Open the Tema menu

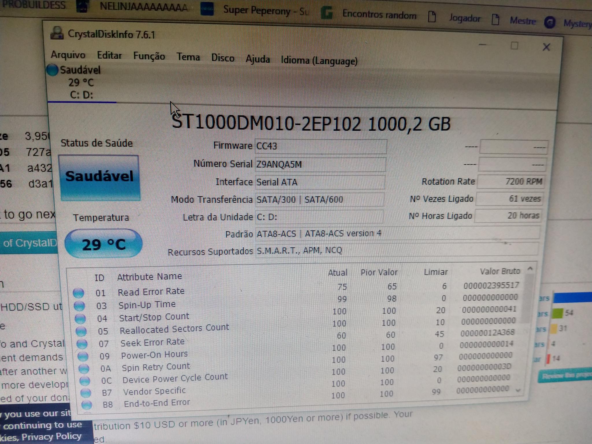[188, 57]
